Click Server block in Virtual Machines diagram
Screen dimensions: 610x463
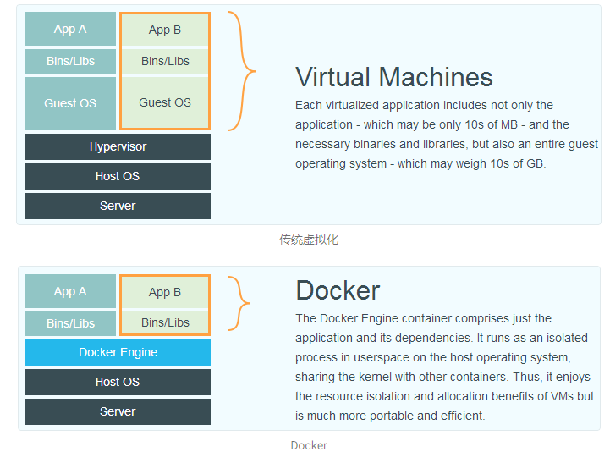pyautogui.click(x=118, y=206)
